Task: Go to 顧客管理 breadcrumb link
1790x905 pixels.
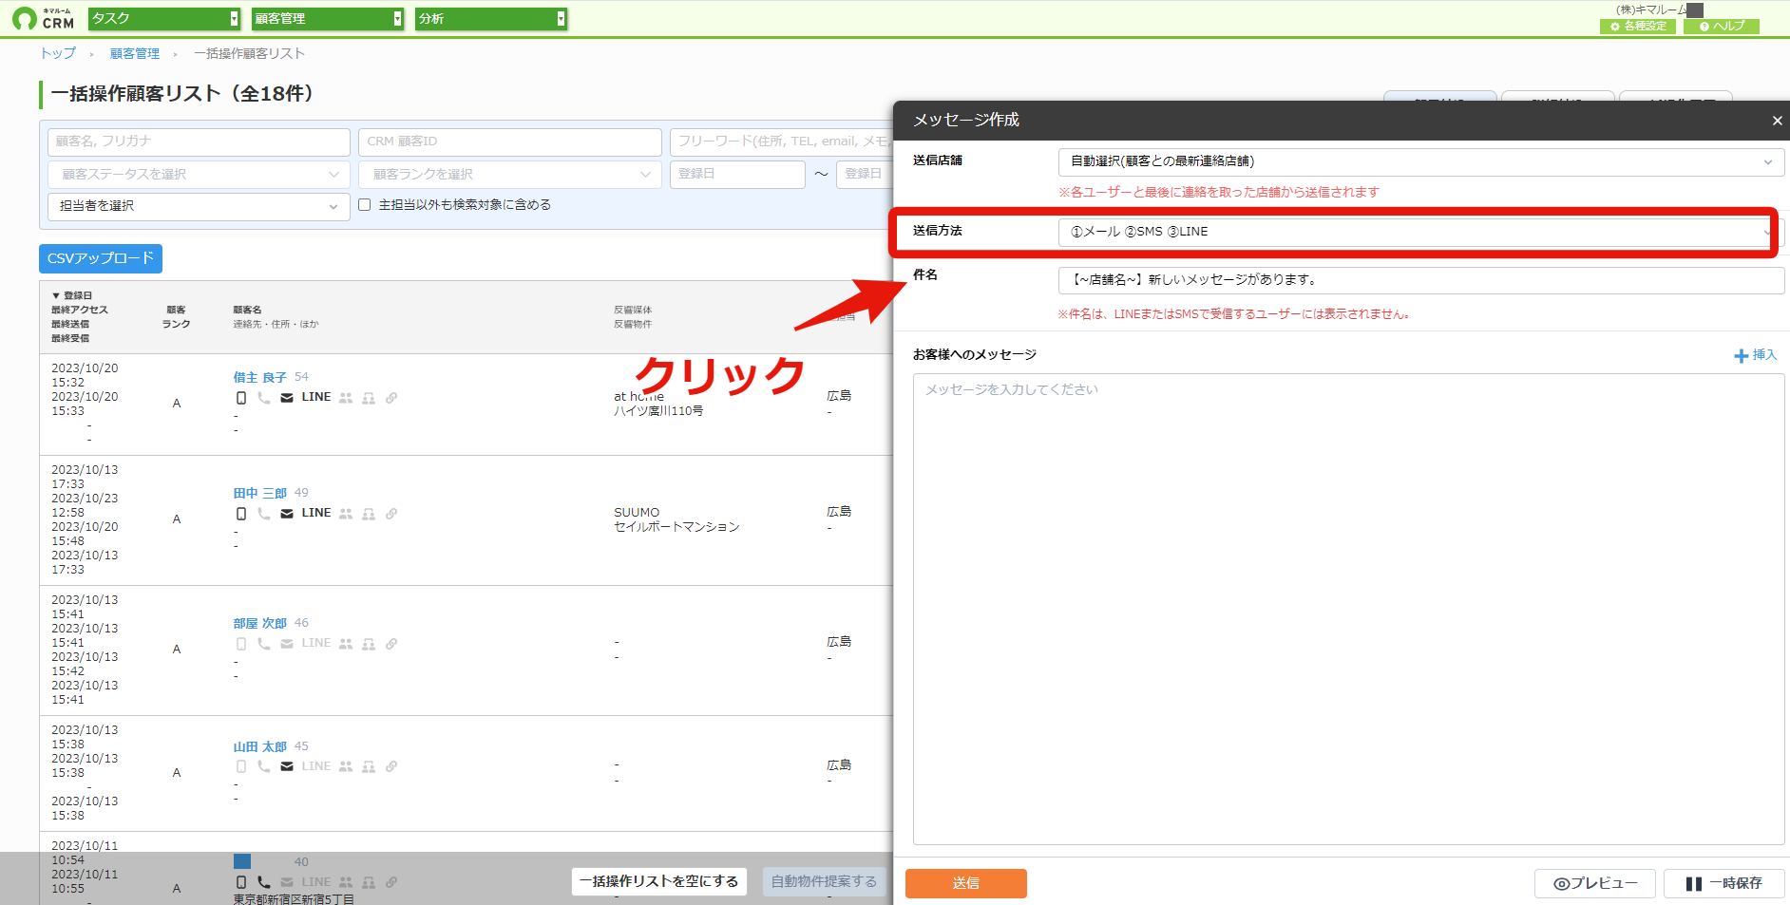Action: point(135,54)
